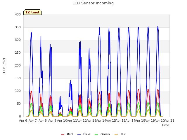187x140 pixels.
Task: Click the red legend color marker
Action: click(x=63, y=135)
